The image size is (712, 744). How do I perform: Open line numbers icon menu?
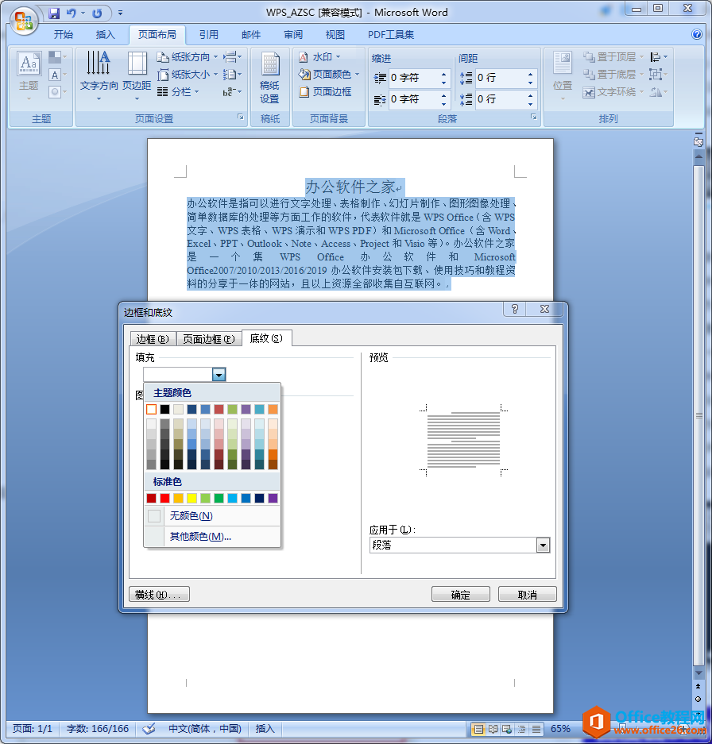pyautogui.click(x=232, y=75)
